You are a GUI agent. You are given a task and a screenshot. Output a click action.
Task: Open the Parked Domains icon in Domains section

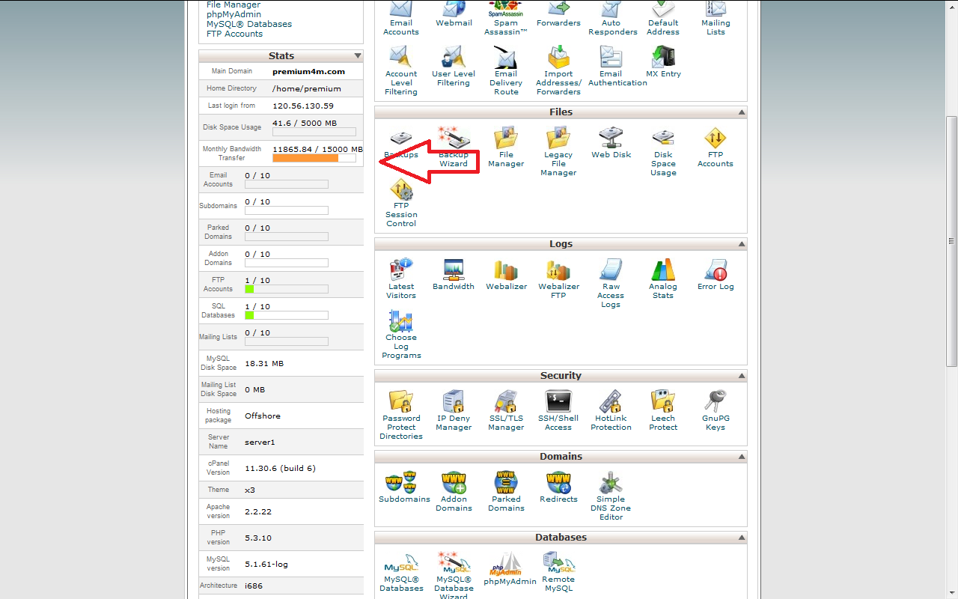tap(506, 482)
